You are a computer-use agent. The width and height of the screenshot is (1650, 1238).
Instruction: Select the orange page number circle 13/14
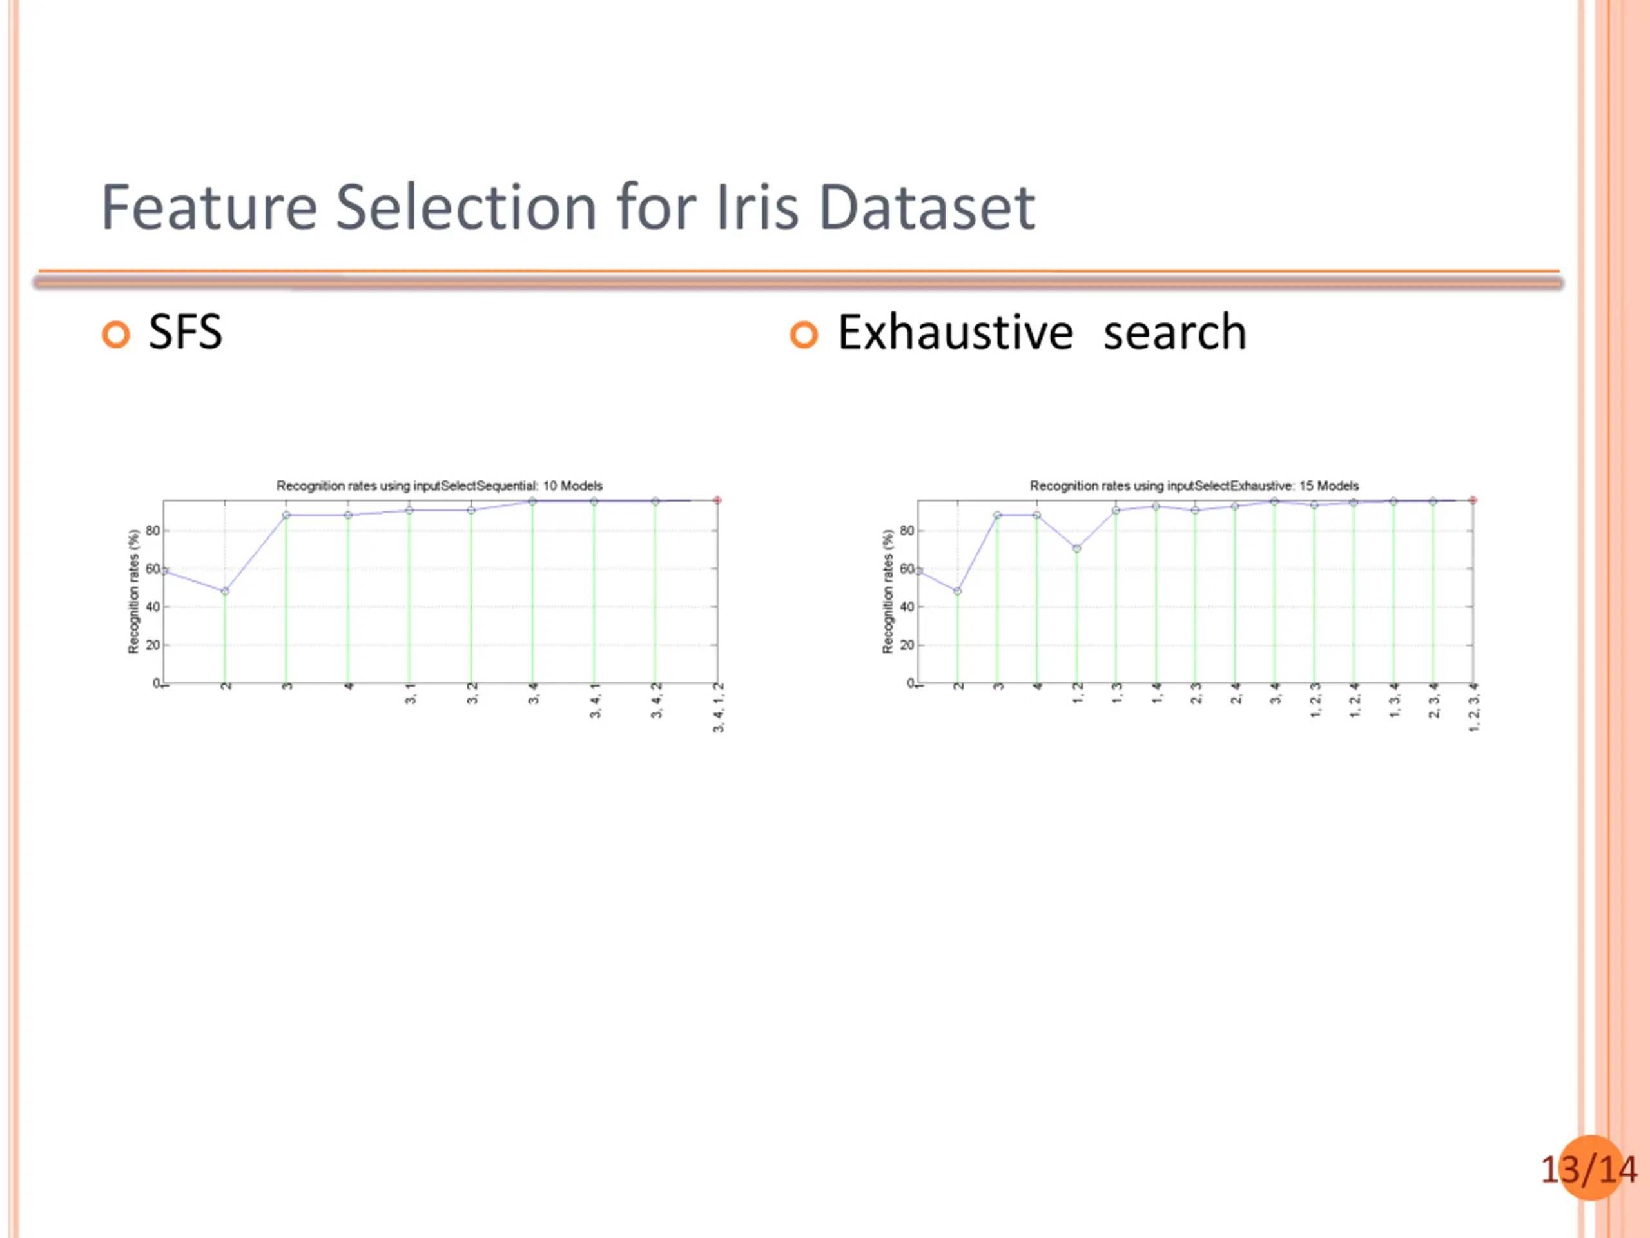[x=1591, y=1168]
